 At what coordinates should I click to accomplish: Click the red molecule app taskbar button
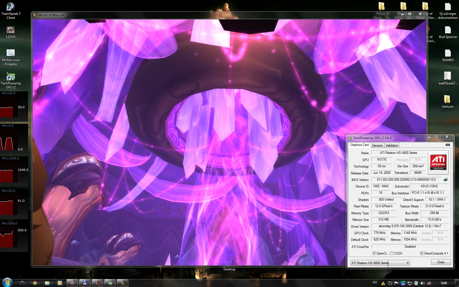tap(72, 283)
